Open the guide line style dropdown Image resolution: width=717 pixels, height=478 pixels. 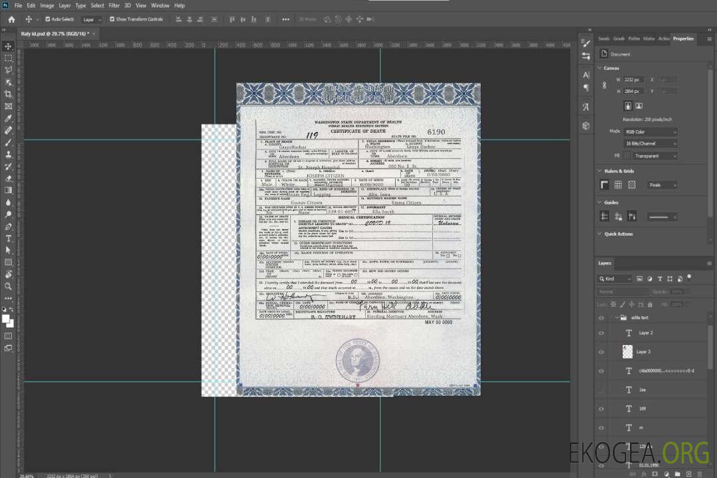[662, 217]
